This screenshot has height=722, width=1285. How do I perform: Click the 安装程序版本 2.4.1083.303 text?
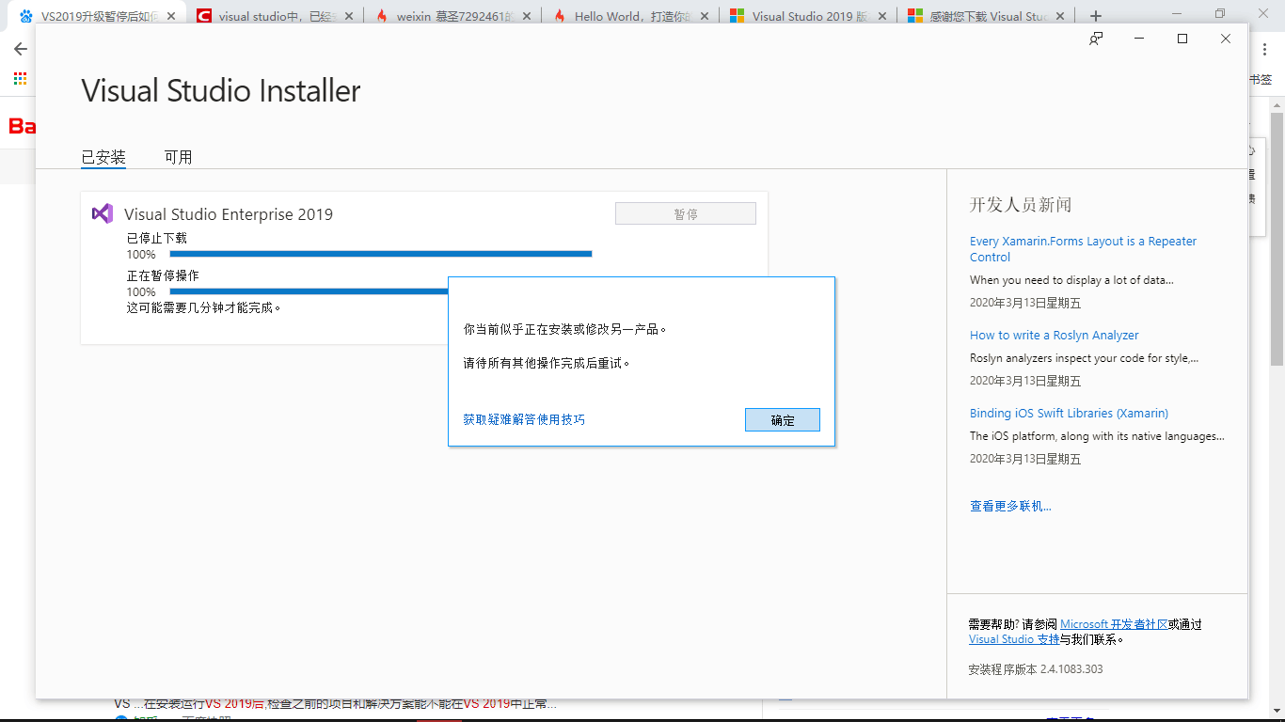tap(1036, 669)
